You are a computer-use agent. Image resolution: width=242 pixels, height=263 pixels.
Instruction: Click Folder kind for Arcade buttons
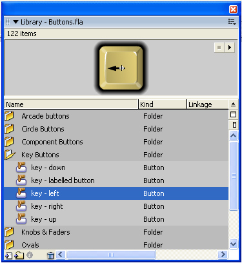(x=153, y=116)
